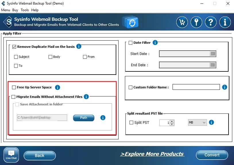The image size is (234, 165).
Task: Click the blue refresh logo icon in banner
Action: click(x=132, y=23)
